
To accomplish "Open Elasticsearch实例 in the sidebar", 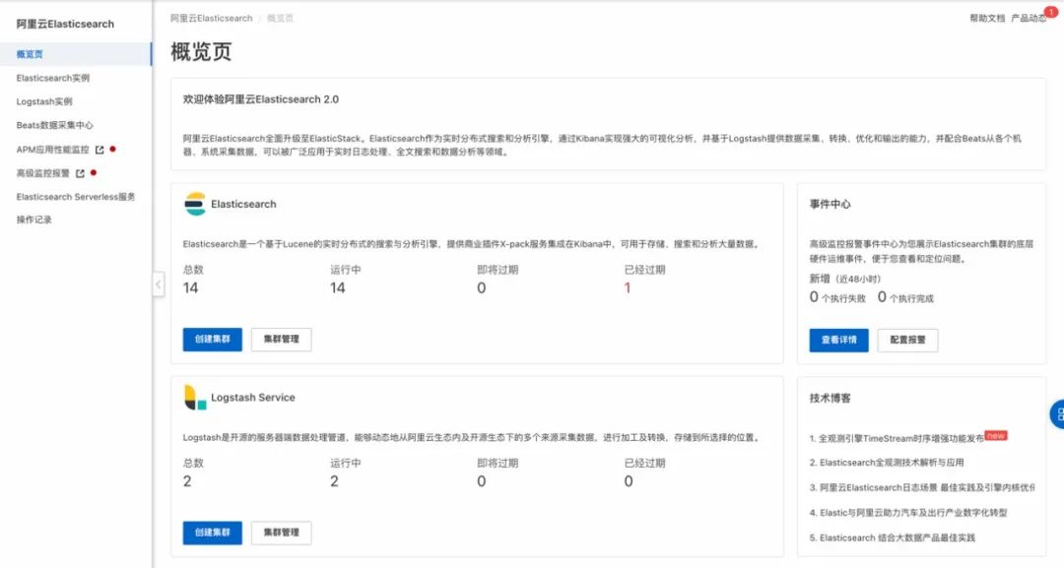I will tap(53, 78).
